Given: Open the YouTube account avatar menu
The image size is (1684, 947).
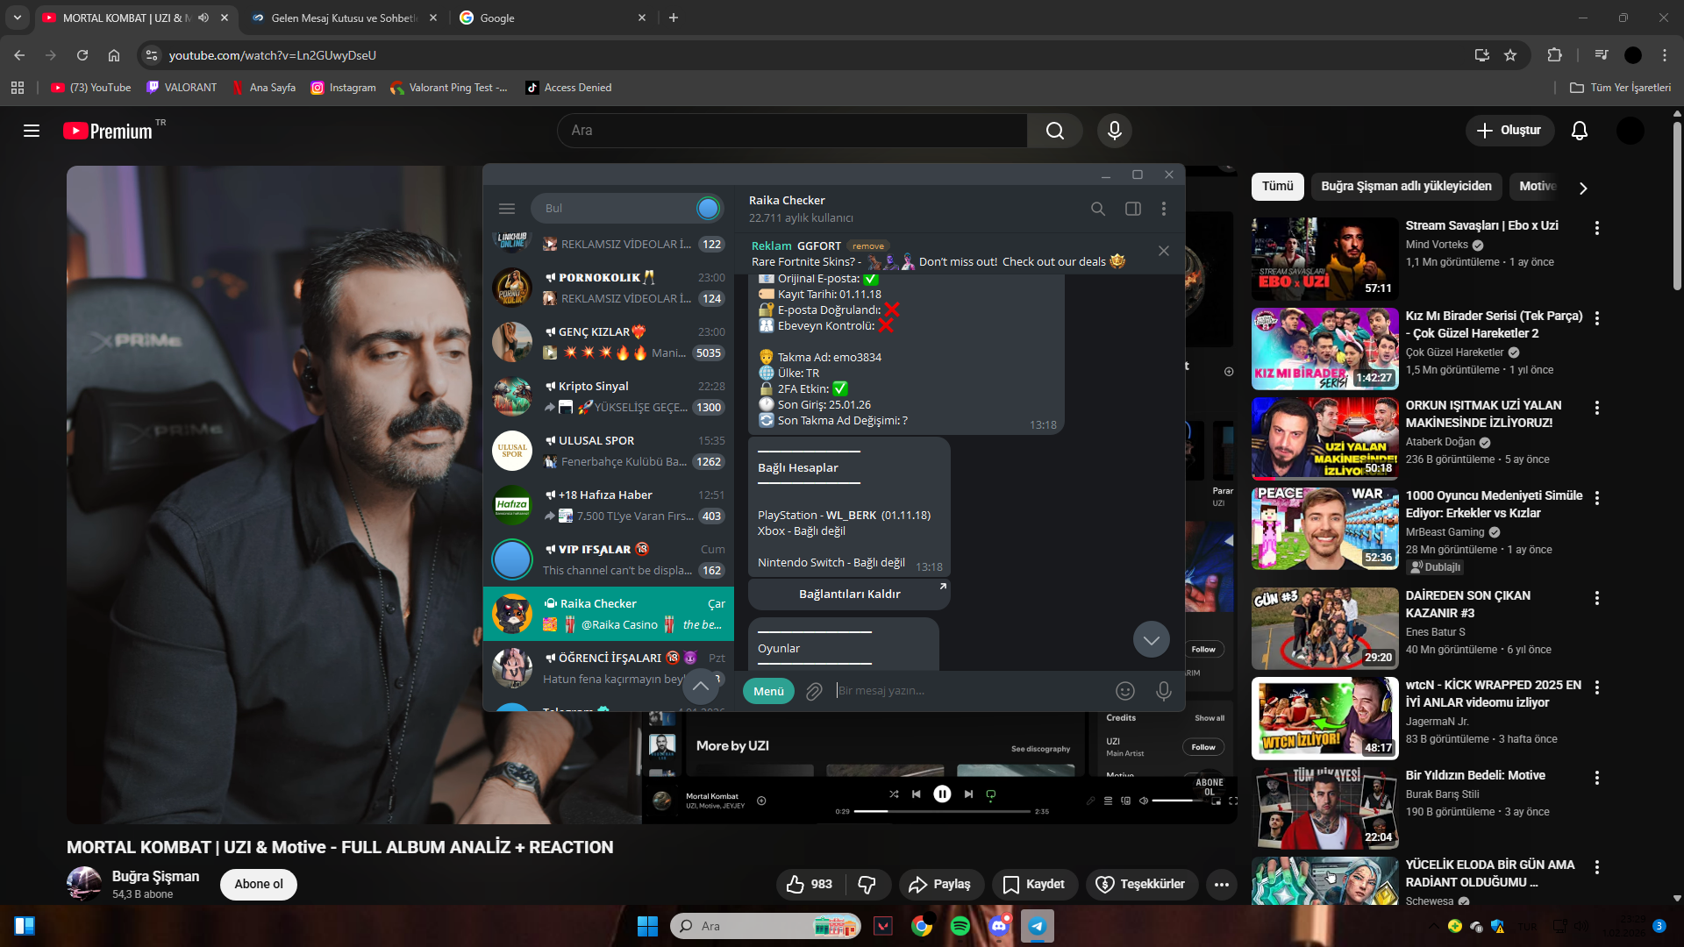Looking at the screenshot, I should [x=1630, y=131].
